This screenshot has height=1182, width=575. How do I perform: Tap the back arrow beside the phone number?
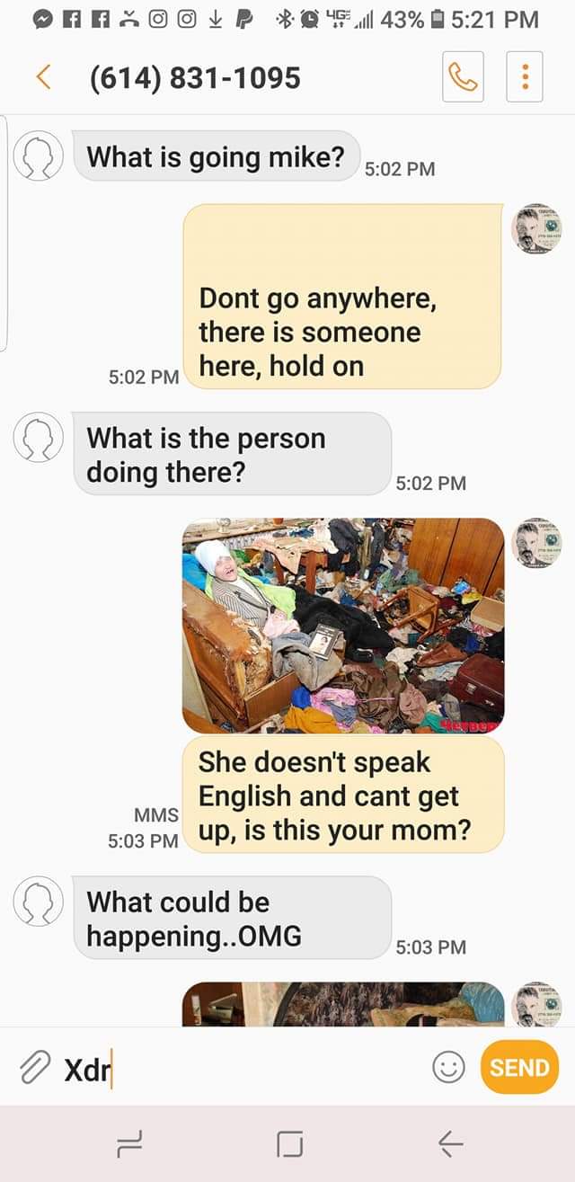pos(42,77)
